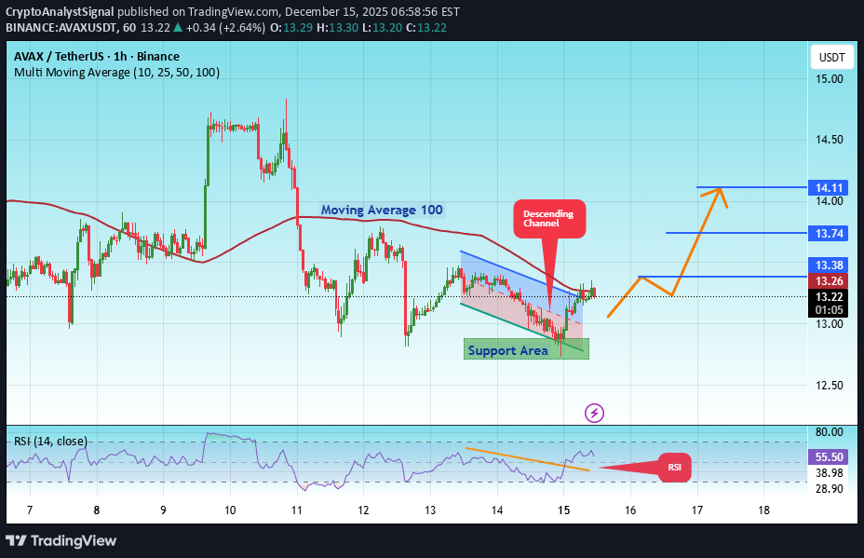The width and height of the screenshot is (864, 558).
Task: Click the Moving Average 100 line label
Action: [x=382, y=210]
